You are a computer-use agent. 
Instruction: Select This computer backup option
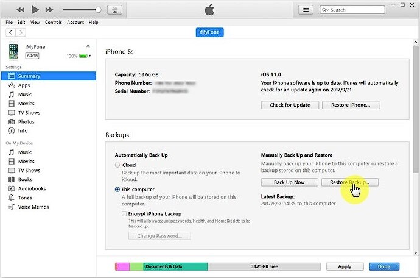pyautogui.click(x=117, y=190)
